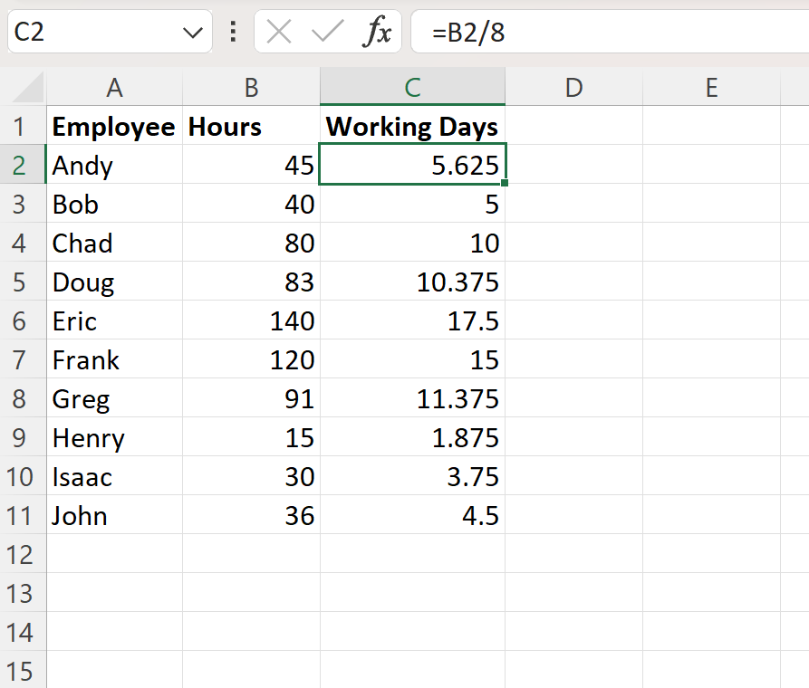Screen dimensions: 809x688
Task: Select the cell containing Bob
Action: pyautogui.click(x=114, y=204)
